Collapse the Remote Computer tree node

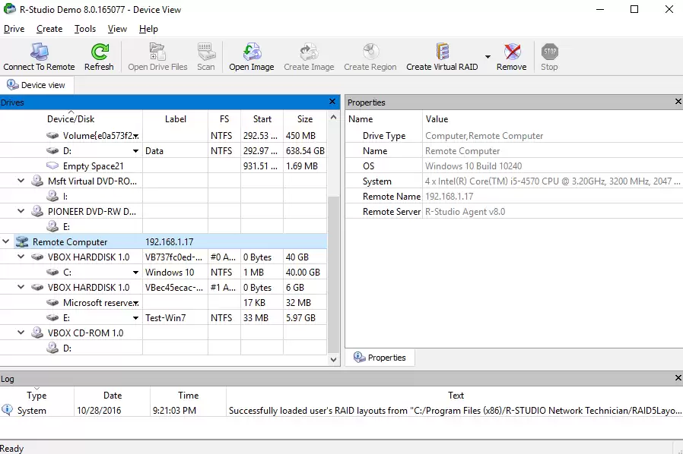pos(7,242)
